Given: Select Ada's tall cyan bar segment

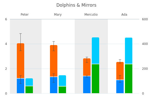Looking at the screenshot, I should coord(129,51).
